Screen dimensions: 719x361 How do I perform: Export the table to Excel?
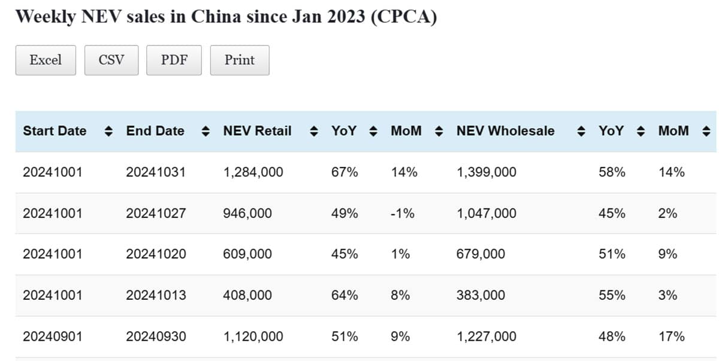[x=46, y=60]
